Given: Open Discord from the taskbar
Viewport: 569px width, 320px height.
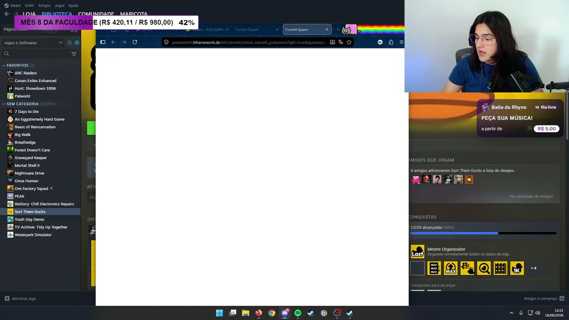Looking at the screenshot, I should [x=285, y=313].
